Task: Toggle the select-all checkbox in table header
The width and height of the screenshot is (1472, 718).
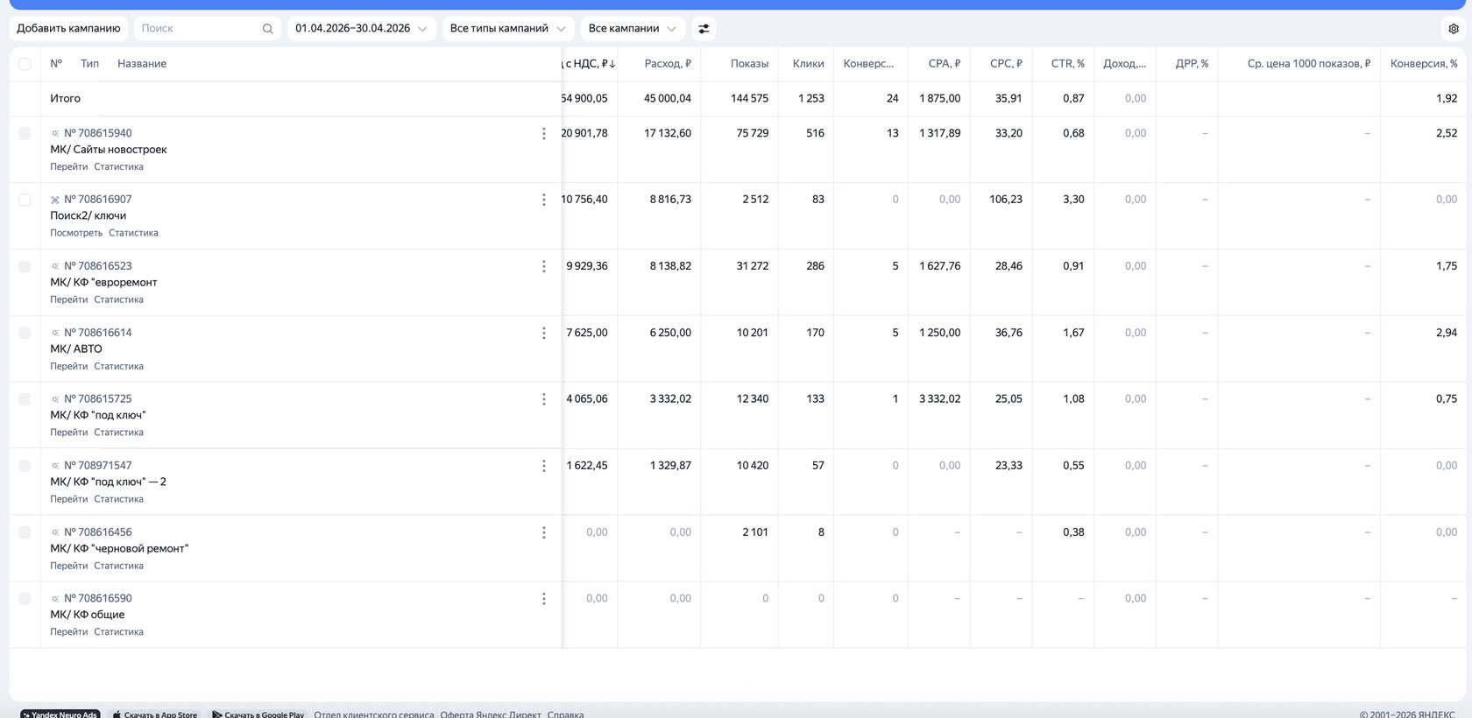Action: [x=25, y=64]
